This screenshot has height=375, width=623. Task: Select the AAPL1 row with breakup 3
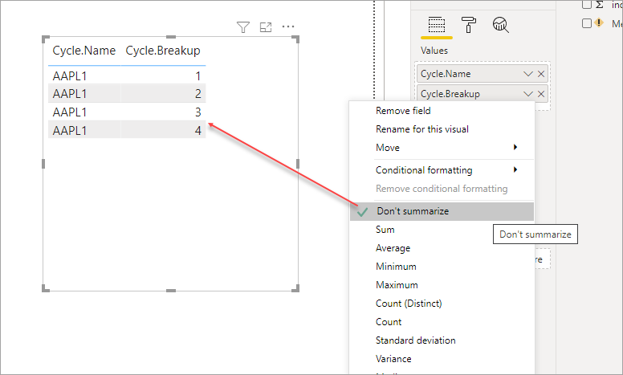click(127, 112)
